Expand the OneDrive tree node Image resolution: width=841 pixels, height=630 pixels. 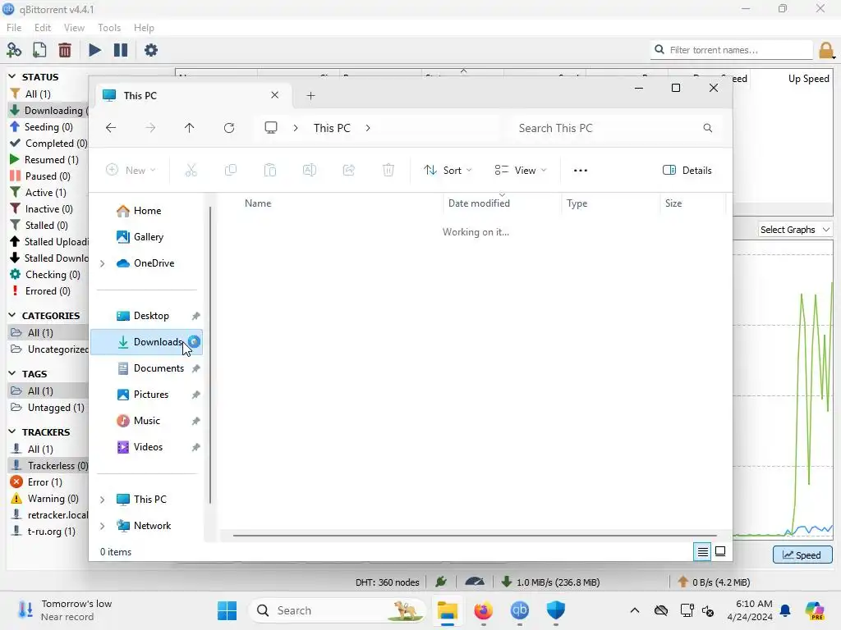point(103,263)
